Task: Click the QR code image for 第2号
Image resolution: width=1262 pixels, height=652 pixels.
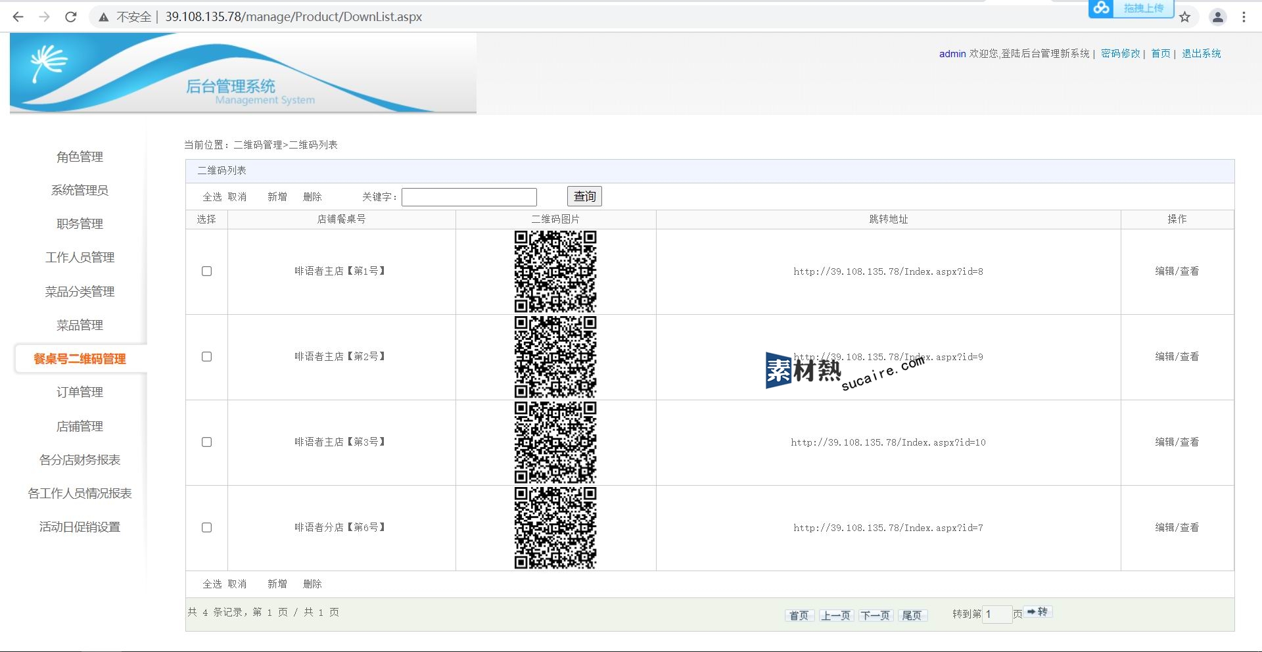Action: tap(555, 357)
